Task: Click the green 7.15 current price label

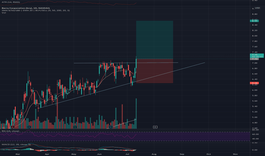Action: (x=257, y=56)
